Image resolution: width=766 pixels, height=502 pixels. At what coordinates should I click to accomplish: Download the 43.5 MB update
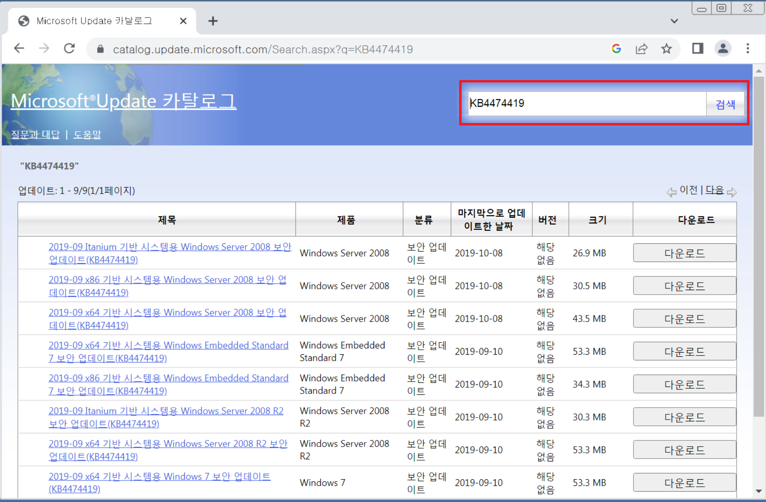tap(684, 318)
